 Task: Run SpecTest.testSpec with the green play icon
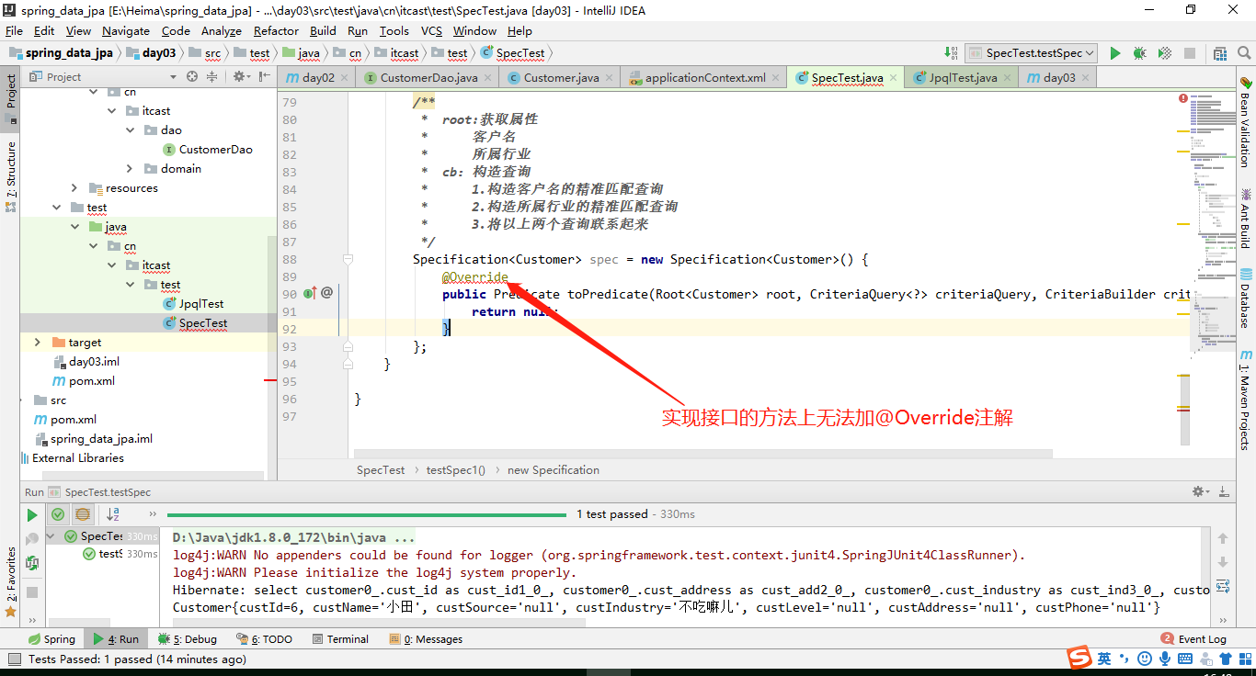(x=1115, y=53)
